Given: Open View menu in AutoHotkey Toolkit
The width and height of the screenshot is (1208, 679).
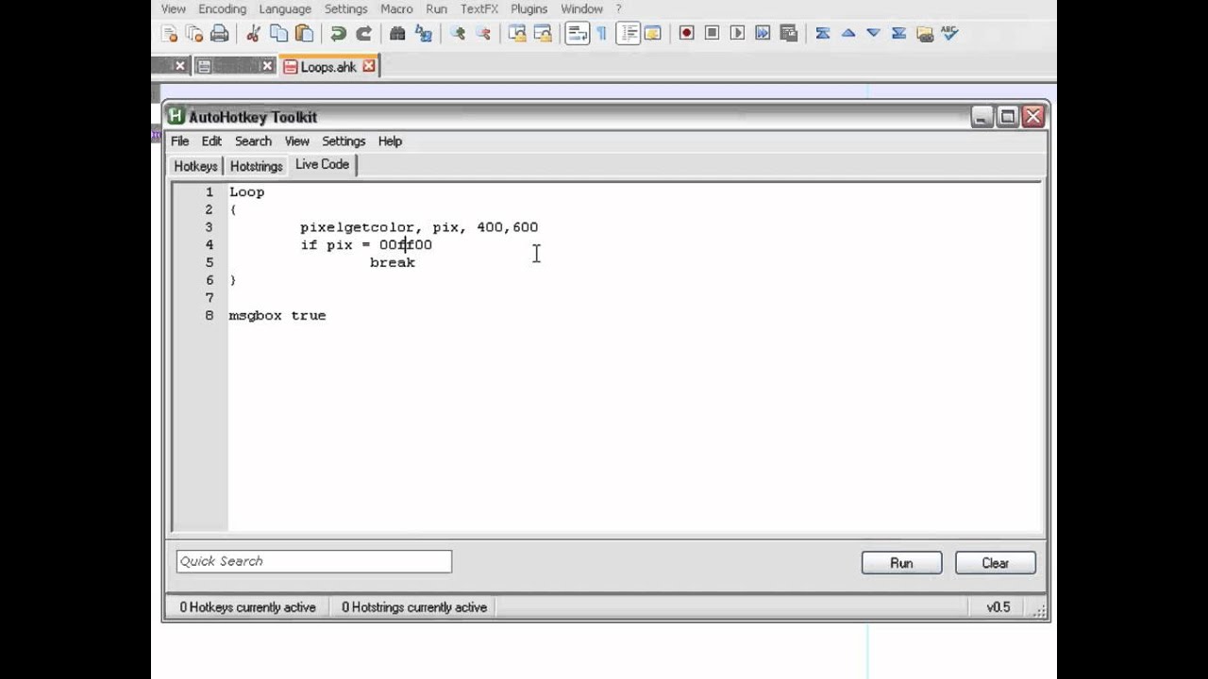Looking at the screenshot, I should [296, 141].
